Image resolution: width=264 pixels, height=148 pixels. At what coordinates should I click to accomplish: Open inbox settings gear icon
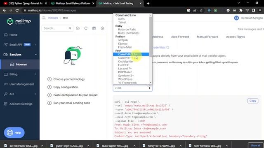click(x=102, y=28)
